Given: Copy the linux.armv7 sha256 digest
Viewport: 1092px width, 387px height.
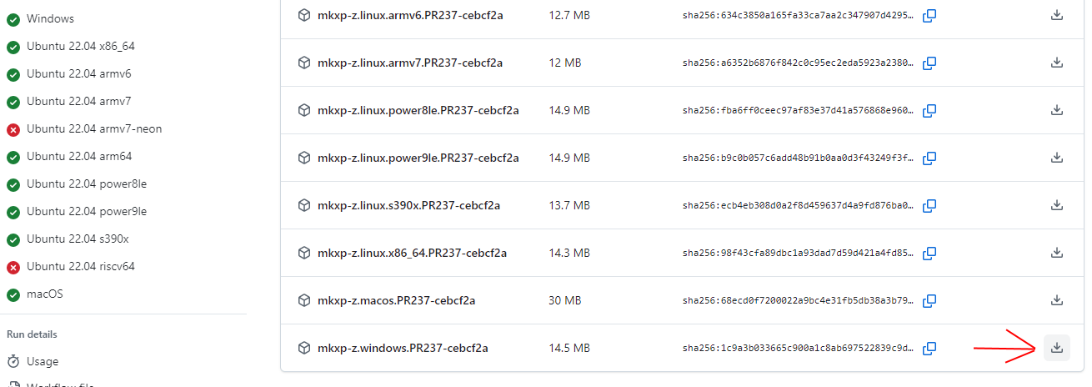Looking at the screenshot, I should [x=930, y=63].
